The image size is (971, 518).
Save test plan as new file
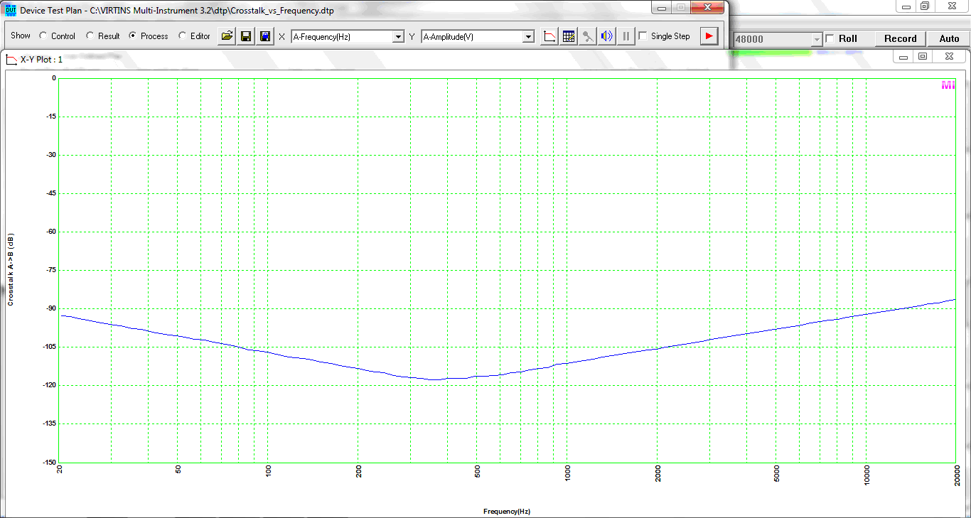[x=265, y=36]
